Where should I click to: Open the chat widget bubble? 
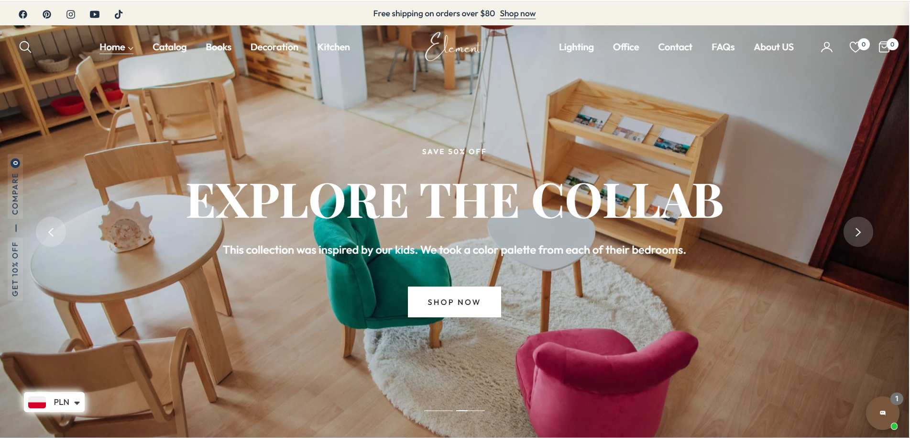coord(883,413)
